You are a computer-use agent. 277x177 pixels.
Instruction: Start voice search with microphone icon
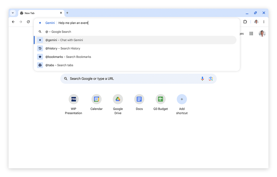(202, 79)
